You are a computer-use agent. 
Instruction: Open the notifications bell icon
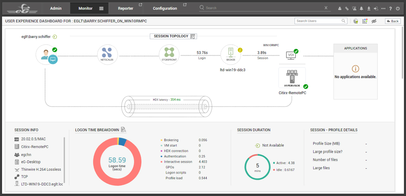[x=362, y=9]
